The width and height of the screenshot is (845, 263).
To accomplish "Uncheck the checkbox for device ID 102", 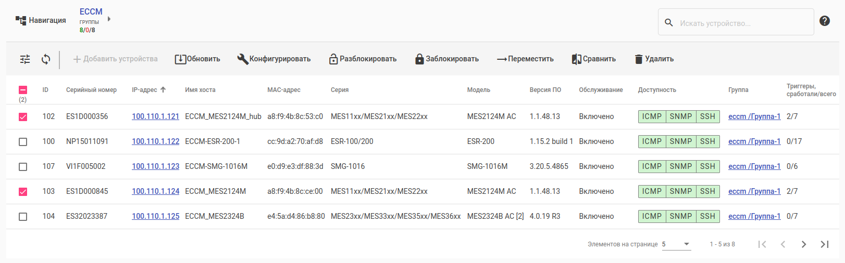I will 23,117.
